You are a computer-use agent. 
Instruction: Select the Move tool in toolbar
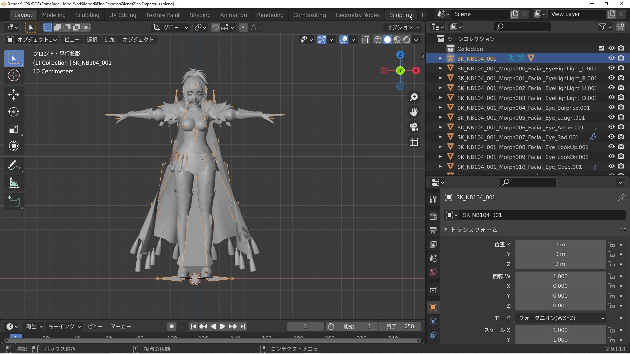pyautogui.click(x=14, y=95)
